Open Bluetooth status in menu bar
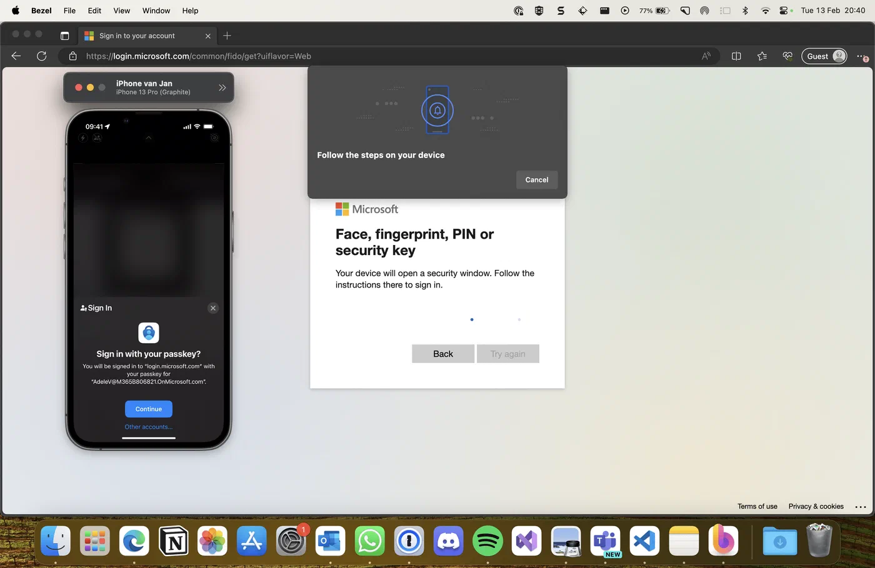This screenshot has width=875, height=568. tap(745, 11)
